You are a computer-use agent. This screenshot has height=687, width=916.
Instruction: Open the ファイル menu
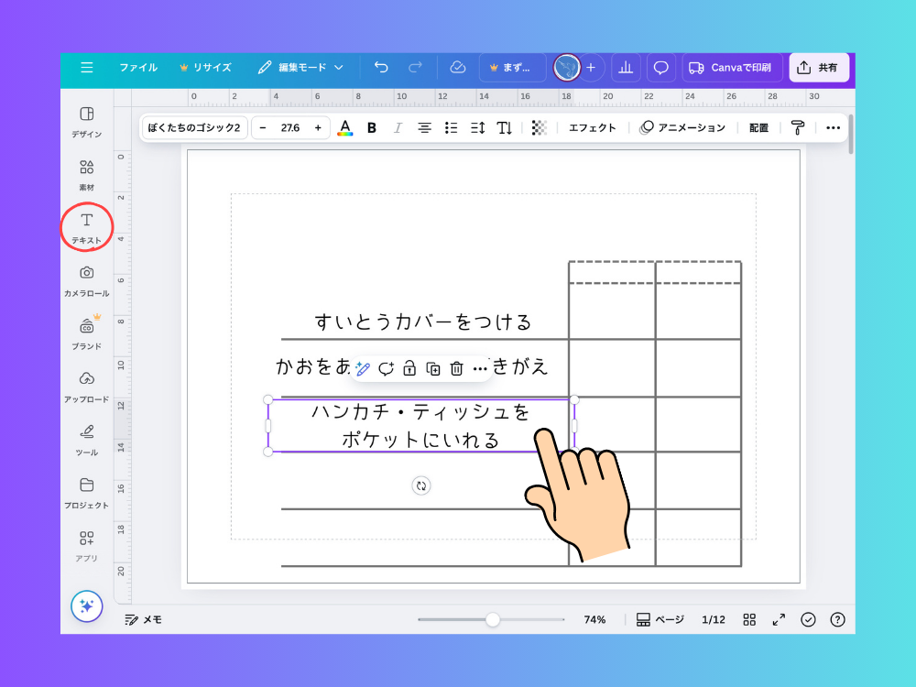pyautogui.click(x=137, y=67)
